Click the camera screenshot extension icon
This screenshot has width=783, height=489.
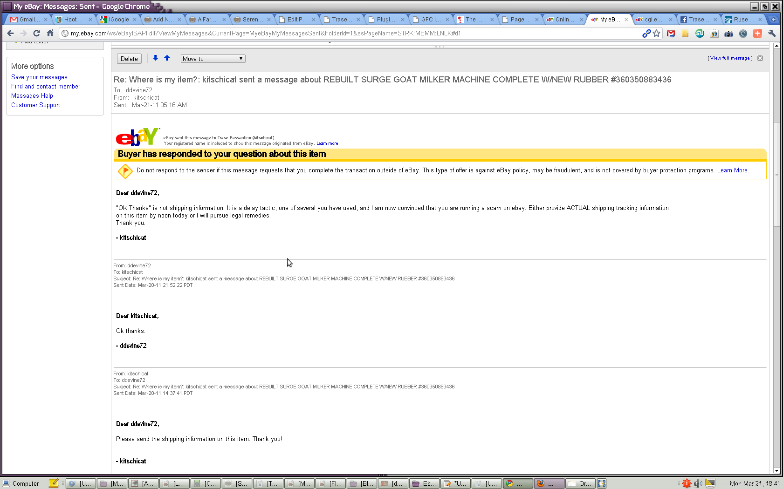(728, 33)
